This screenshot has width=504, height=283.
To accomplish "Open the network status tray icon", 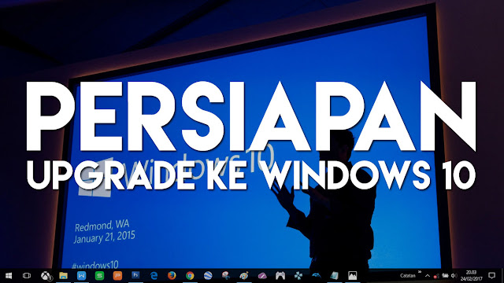I will [436, 276].
